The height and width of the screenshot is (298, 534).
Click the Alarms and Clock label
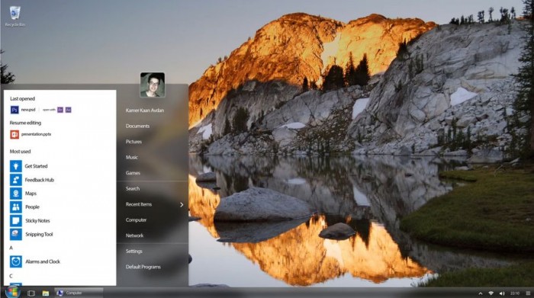pos(43,261)
